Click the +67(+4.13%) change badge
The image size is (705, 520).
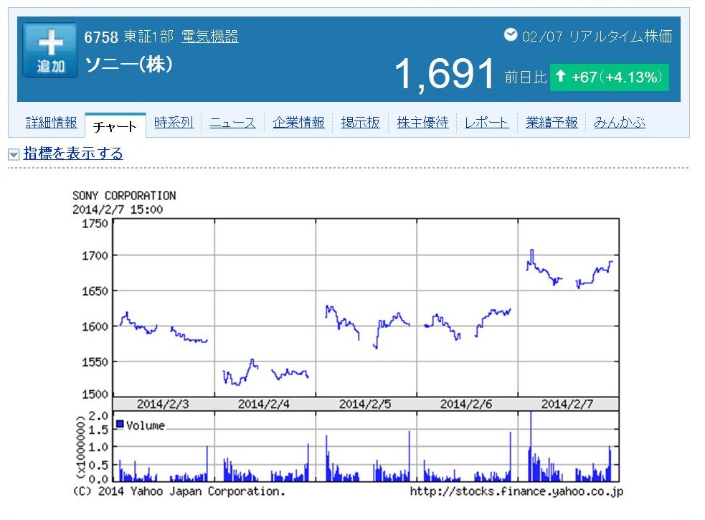[610, 77]
